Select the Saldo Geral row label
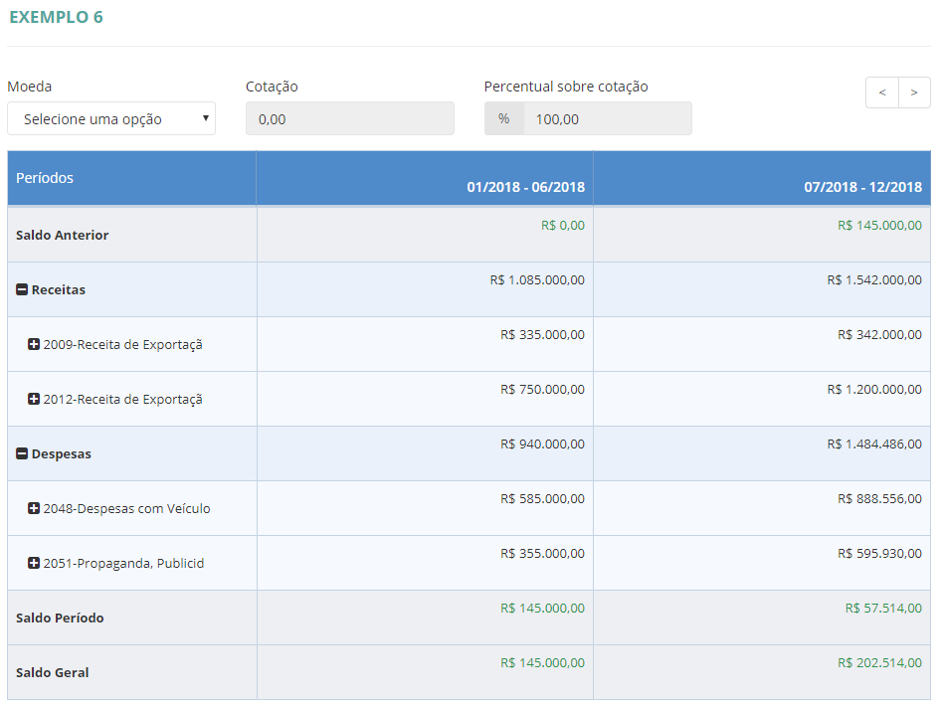 (x=53, y=673)
